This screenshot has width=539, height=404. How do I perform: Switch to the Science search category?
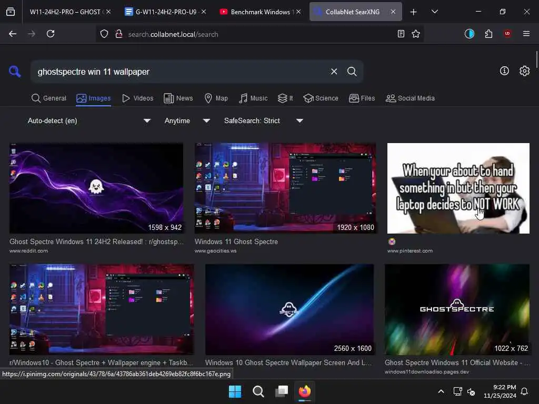(321, 98)
